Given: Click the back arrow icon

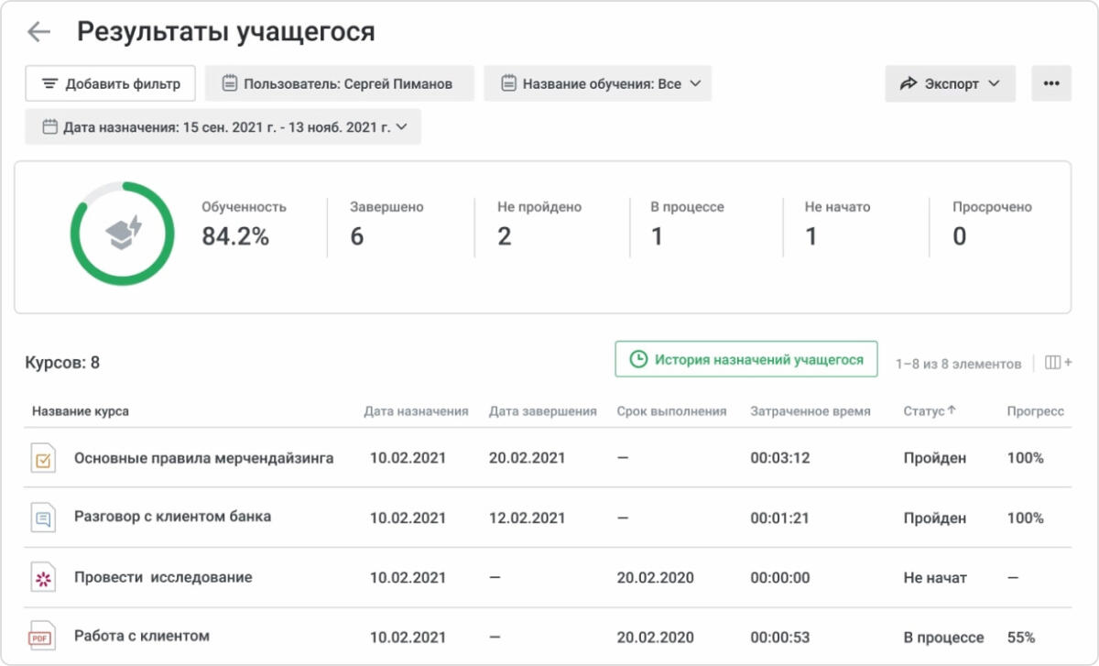Looking at the screenshot, I should pyautogui.click(x=38, y=32).
